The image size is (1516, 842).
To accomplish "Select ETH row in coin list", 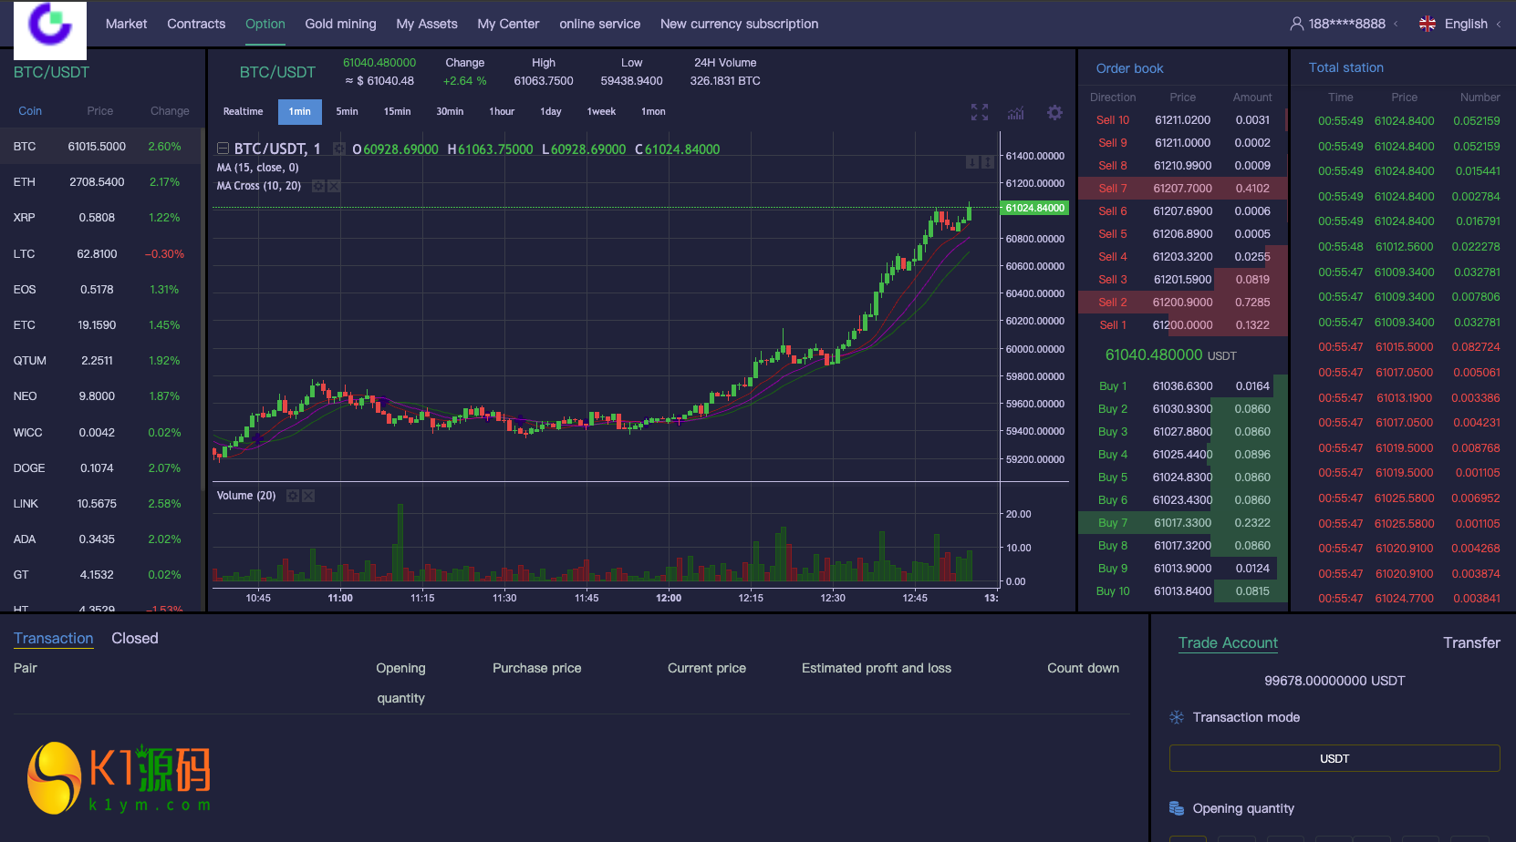I will (x=100, y=182).
